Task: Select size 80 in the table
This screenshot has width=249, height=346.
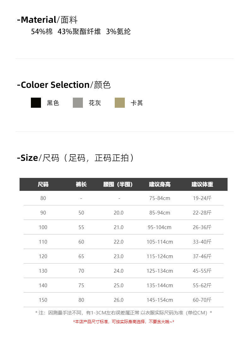Action: tap(43, 198)
